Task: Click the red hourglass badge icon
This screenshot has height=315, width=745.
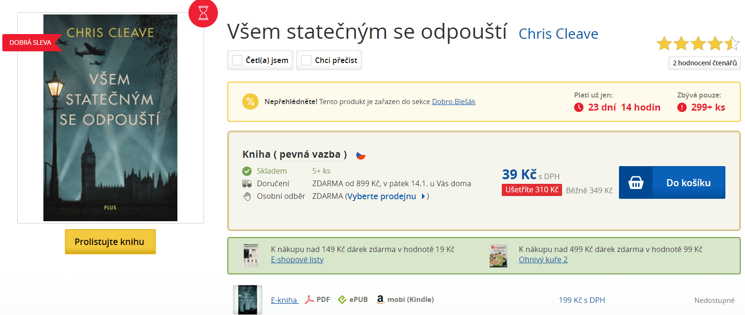Action: tap(203, 13)
